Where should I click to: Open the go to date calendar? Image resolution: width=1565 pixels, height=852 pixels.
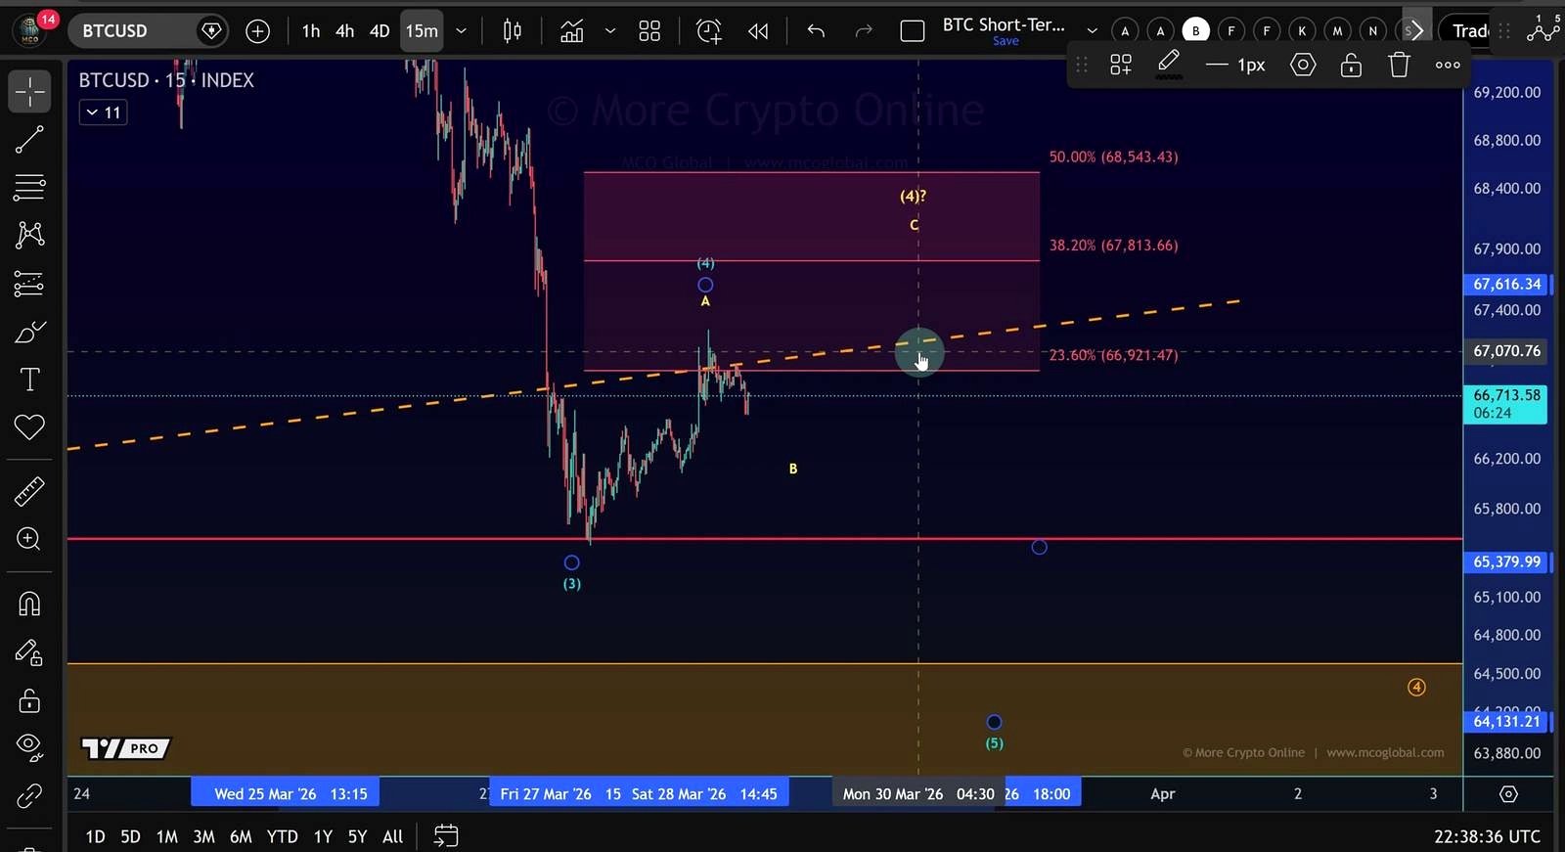[x=446, y=836]
